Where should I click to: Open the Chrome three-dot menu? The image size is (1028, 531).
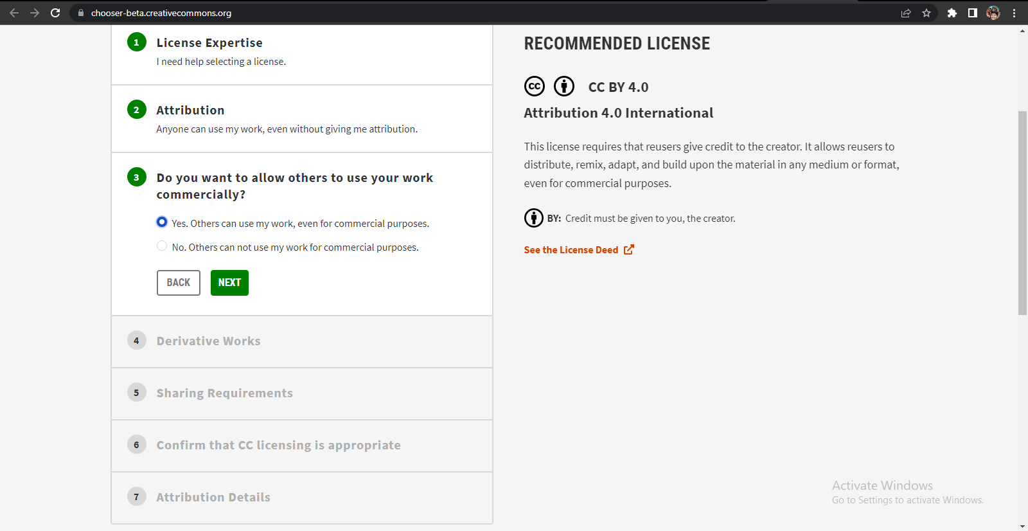(x=1014, y=13)
